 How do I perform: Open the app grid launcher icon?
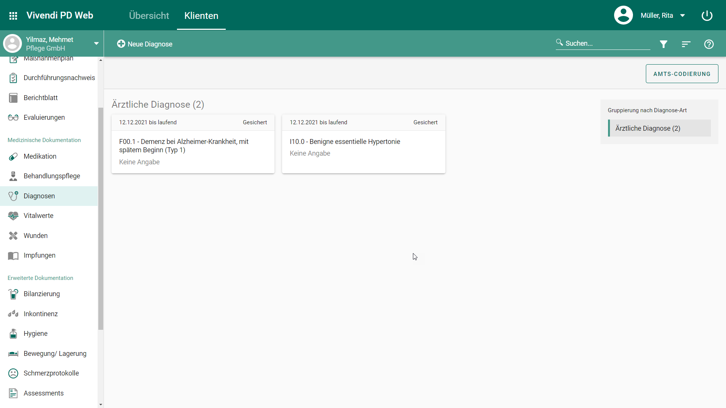point(13,15)
